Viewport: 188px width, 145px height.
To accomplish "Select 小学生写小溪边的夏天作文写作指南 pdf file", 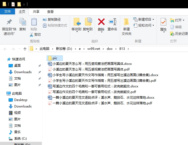I will coord(102,80).
